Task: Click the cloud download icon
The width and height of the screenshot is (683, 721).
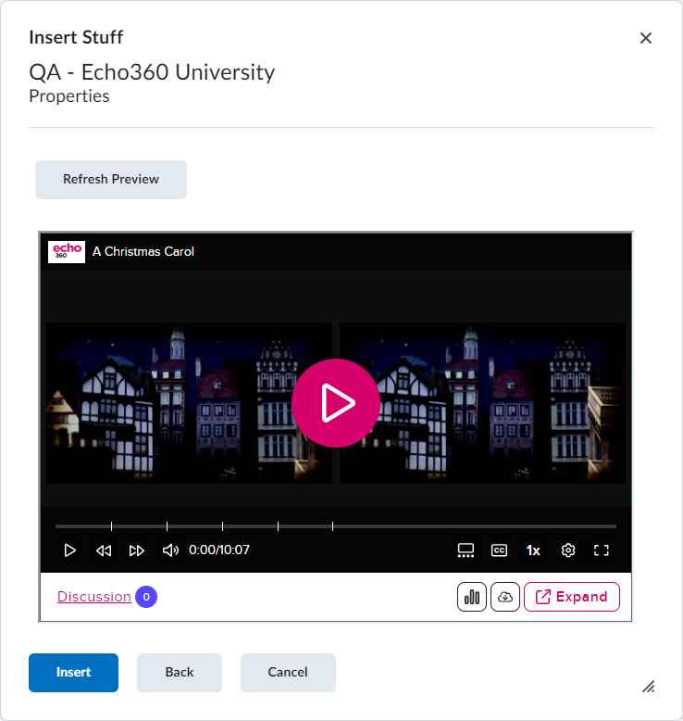Action: 505,597
